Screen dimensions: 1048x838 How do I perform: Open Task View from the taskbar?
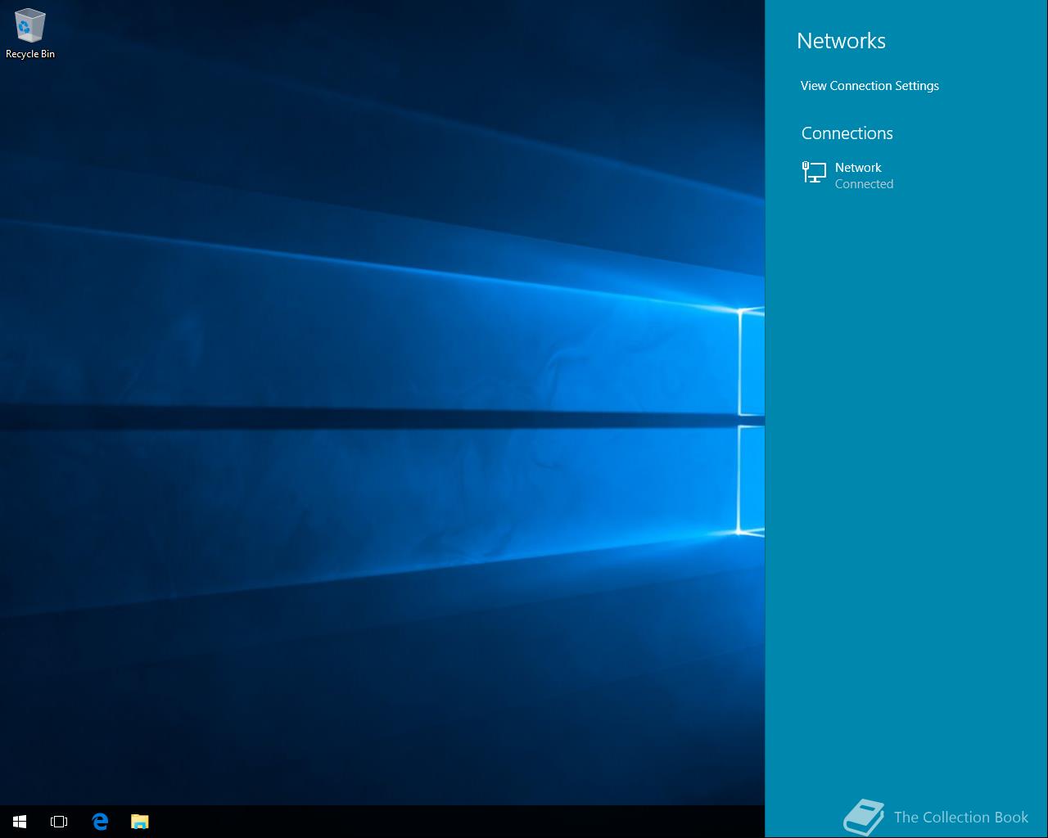point(59,822)
